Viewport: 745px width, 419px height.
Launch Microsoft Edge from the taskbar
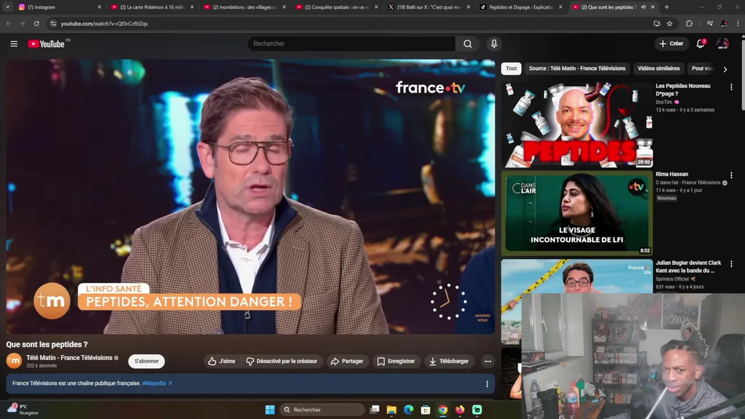tap(409, 410)
